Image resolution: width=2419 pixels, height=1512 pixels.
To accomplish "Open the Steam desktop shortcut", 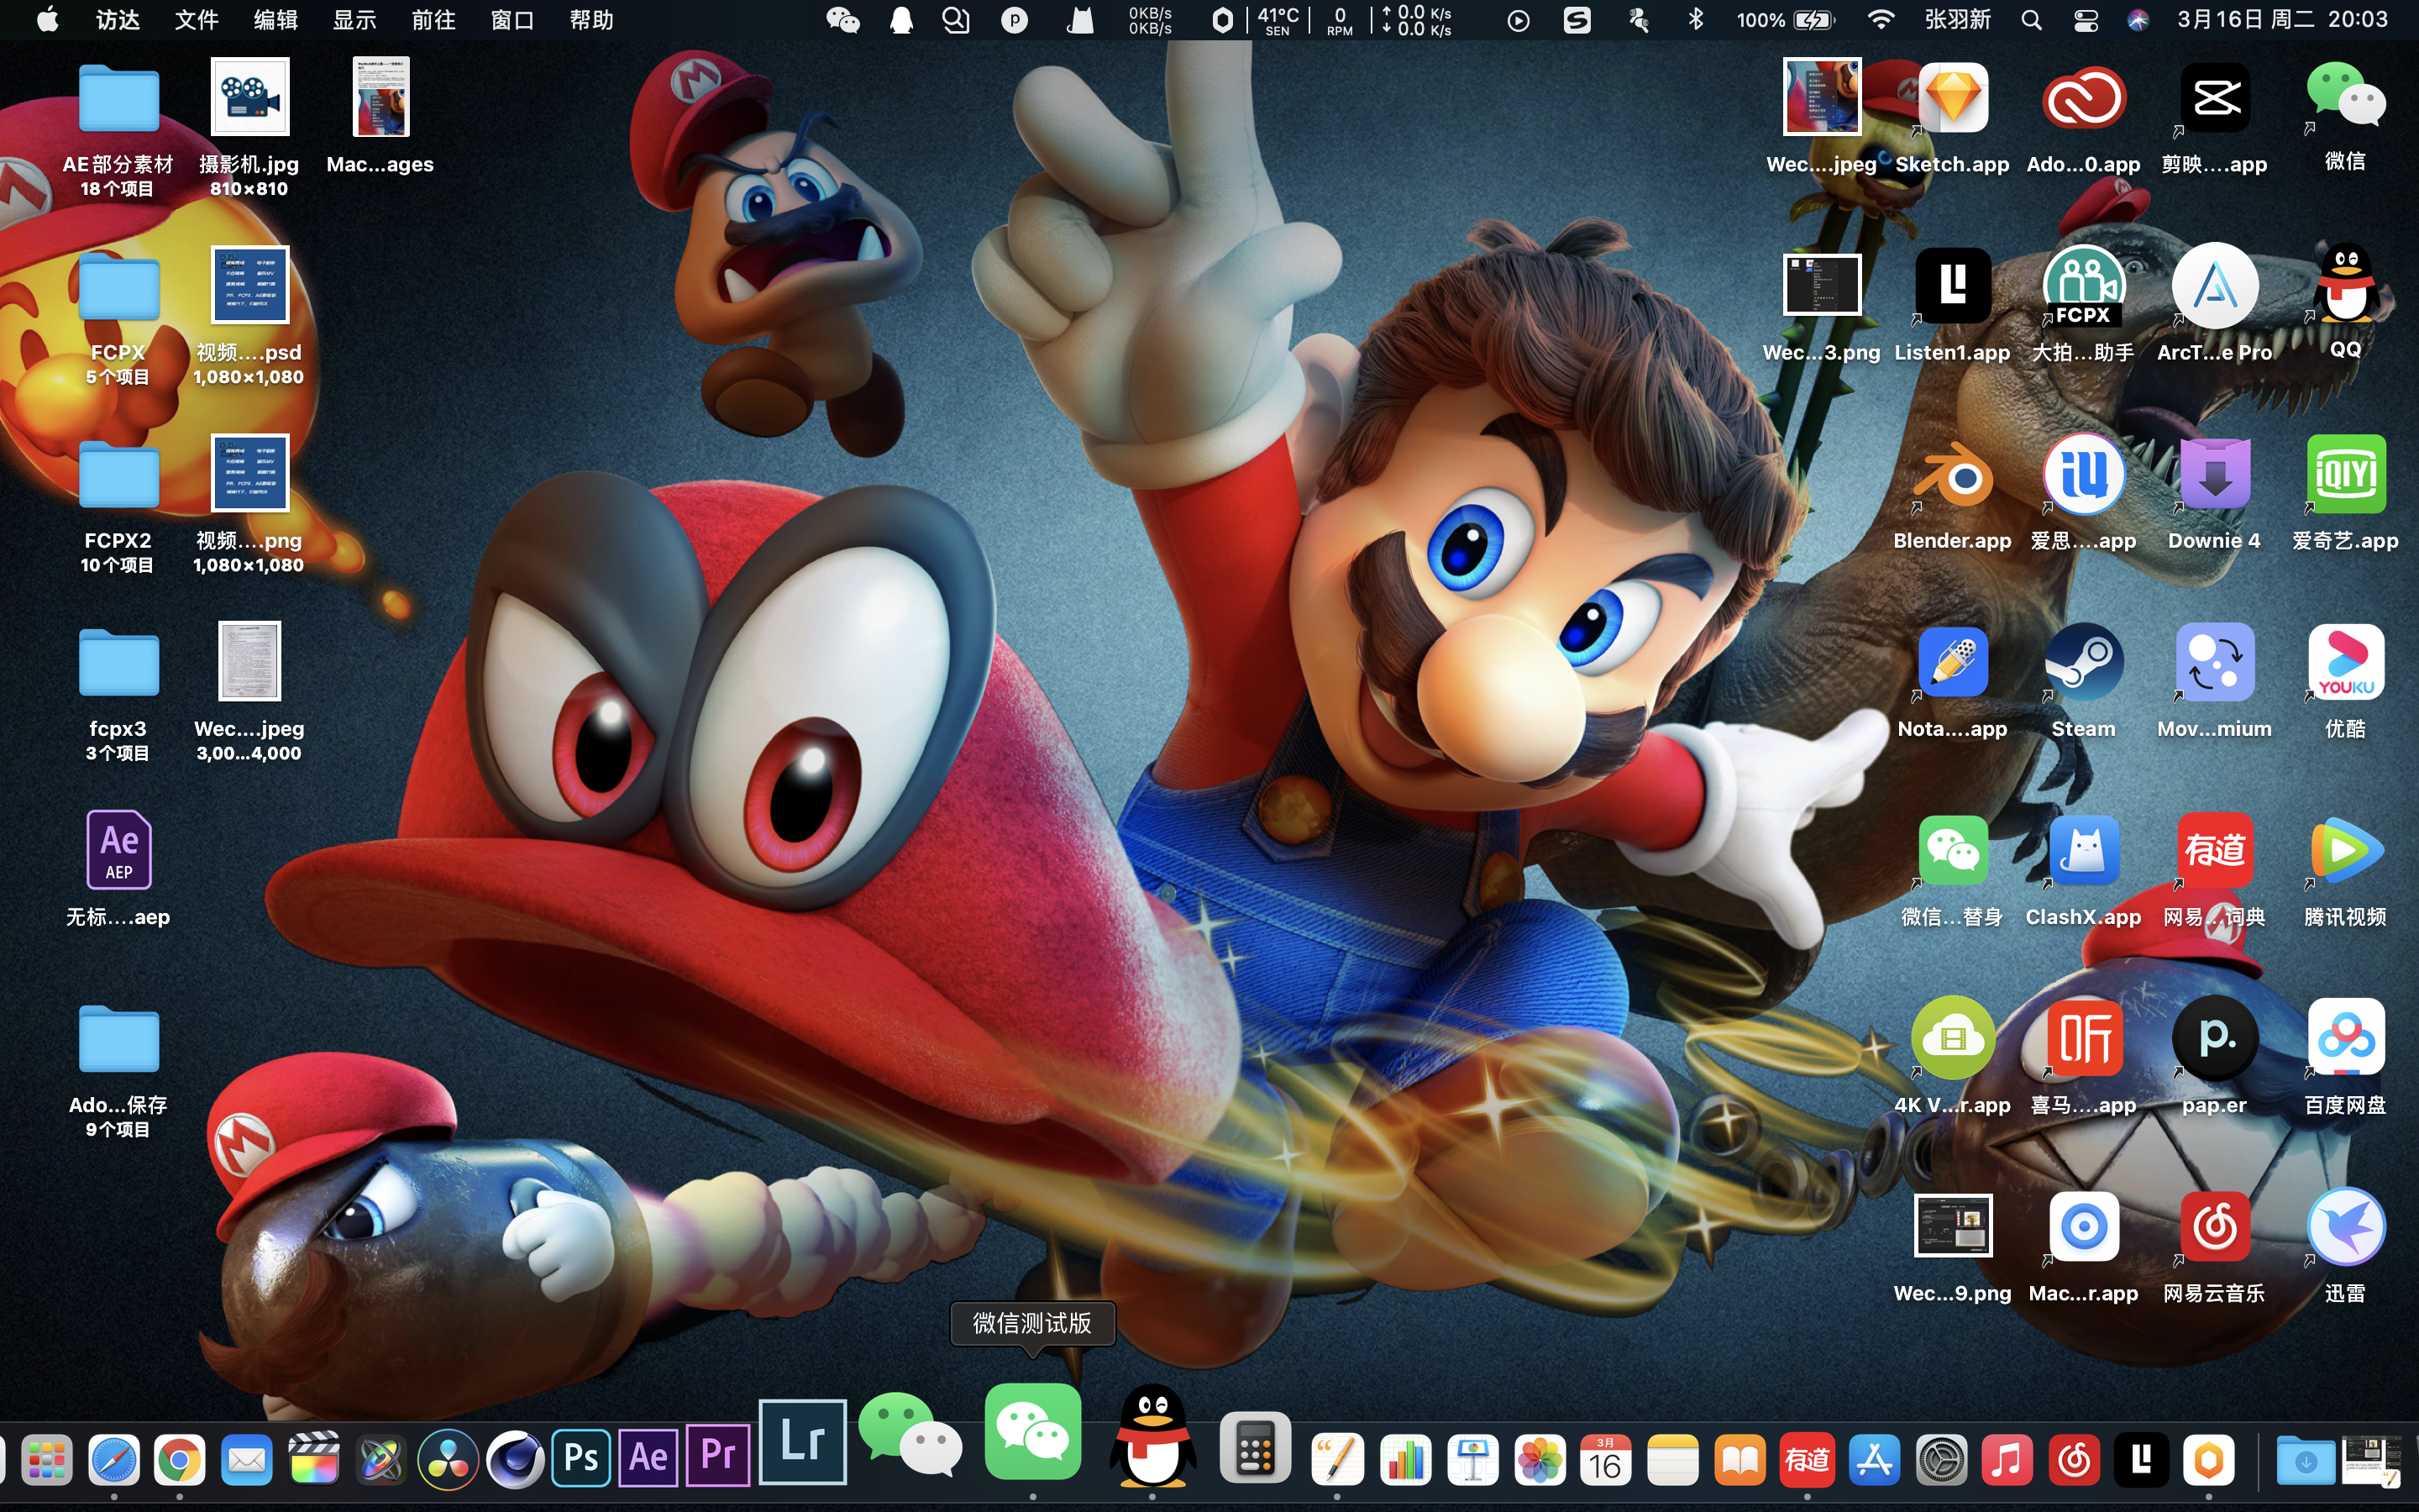I will [2083, 663].
